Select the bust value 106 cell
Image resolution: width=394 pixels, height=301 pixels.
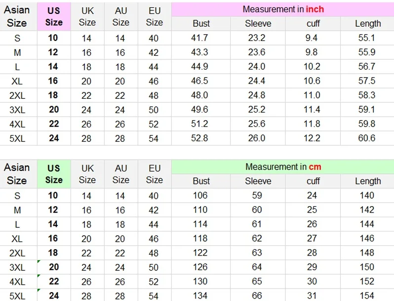[x=201, y=196]
